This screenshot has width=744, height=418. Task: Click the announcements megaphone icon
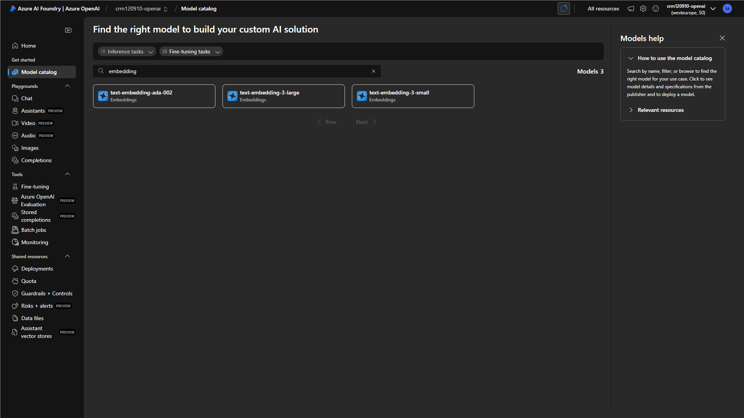[x=631, y=9]
